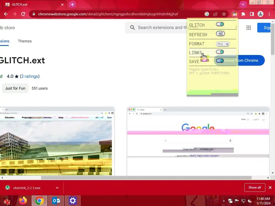Click the horizontal scrollbar thumb
The width and height of the screenshot is (275, 206).
point(146,178)
